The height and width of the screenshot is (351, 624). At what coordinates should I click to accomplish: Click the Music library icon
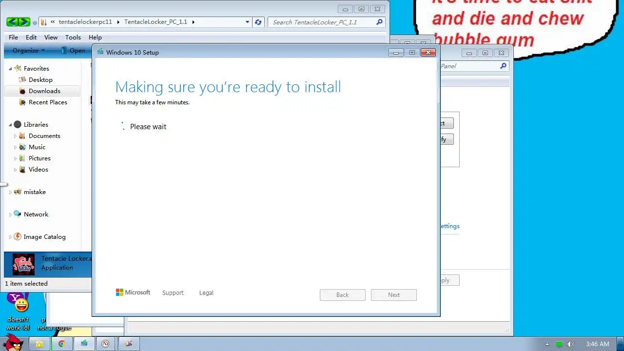pyautogui.click(x=22, y=147)
